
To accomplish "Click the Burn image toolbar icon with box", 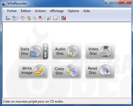I will [x=29, y=18].
